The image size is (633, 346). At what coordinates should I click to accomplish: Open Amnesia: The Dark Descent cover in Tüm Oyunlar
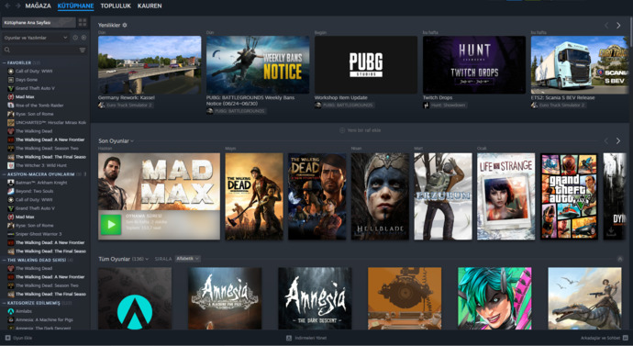tap(315, 298)
